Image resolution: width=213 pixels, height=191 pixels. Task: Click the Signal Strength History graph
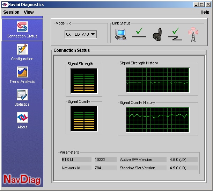(158, 80)
